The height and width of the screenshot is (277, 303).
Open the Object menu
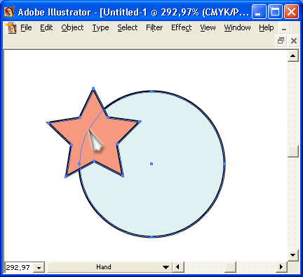point(72,27)
